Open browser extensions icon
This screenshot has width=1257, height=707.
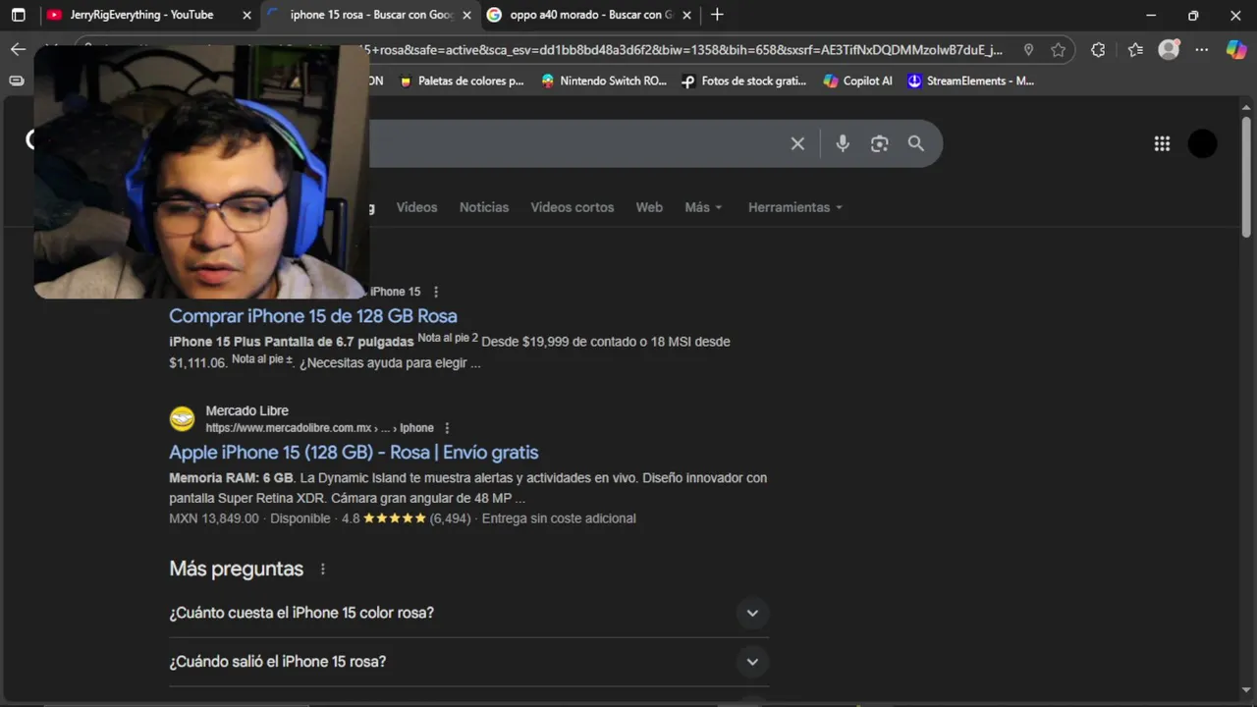[x=1098, y=50]
